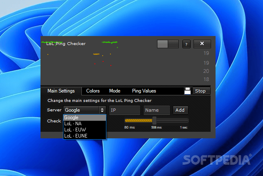Click the Add server button
The width and height of the screenshot is (263, 176).
[180, 110]
